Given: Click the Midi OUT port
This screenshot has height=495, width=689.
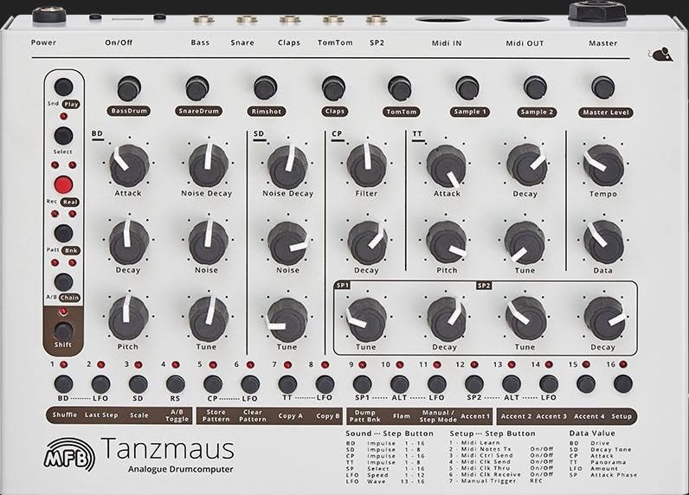Looking at the screenshot, I should pos(522,20).
